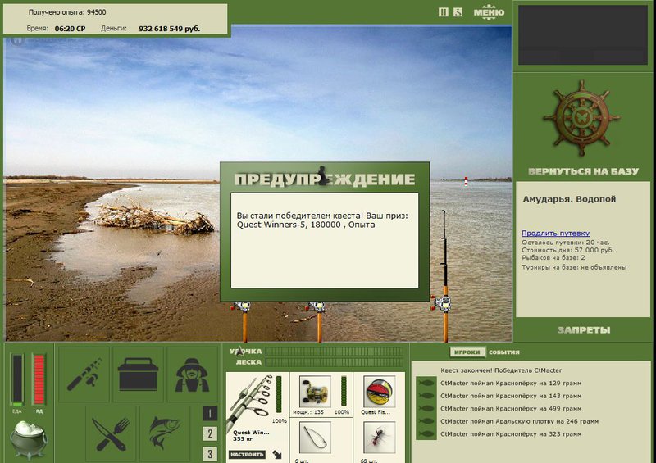This screenshot has height=463, width=656.
Task: Click the fish icon beside 129 грамм catch
Action: pos(426,383)
